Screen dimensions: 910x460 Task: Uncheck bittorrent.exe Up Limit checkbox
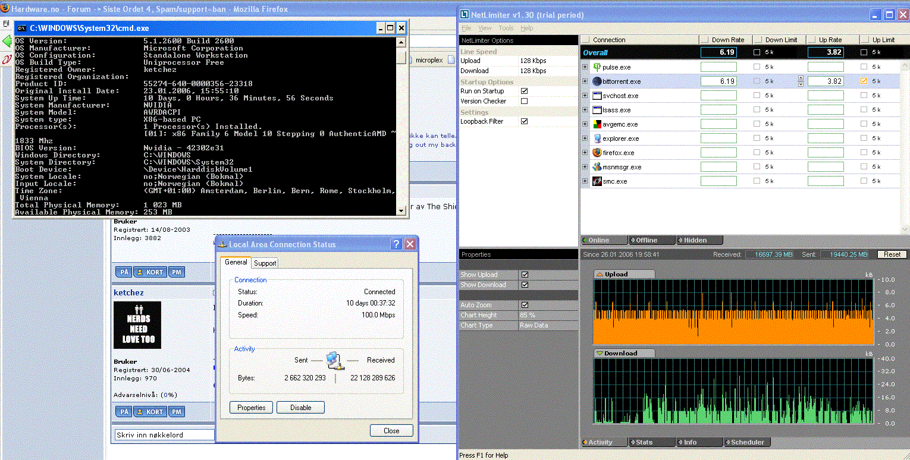[x=864, y=81]
